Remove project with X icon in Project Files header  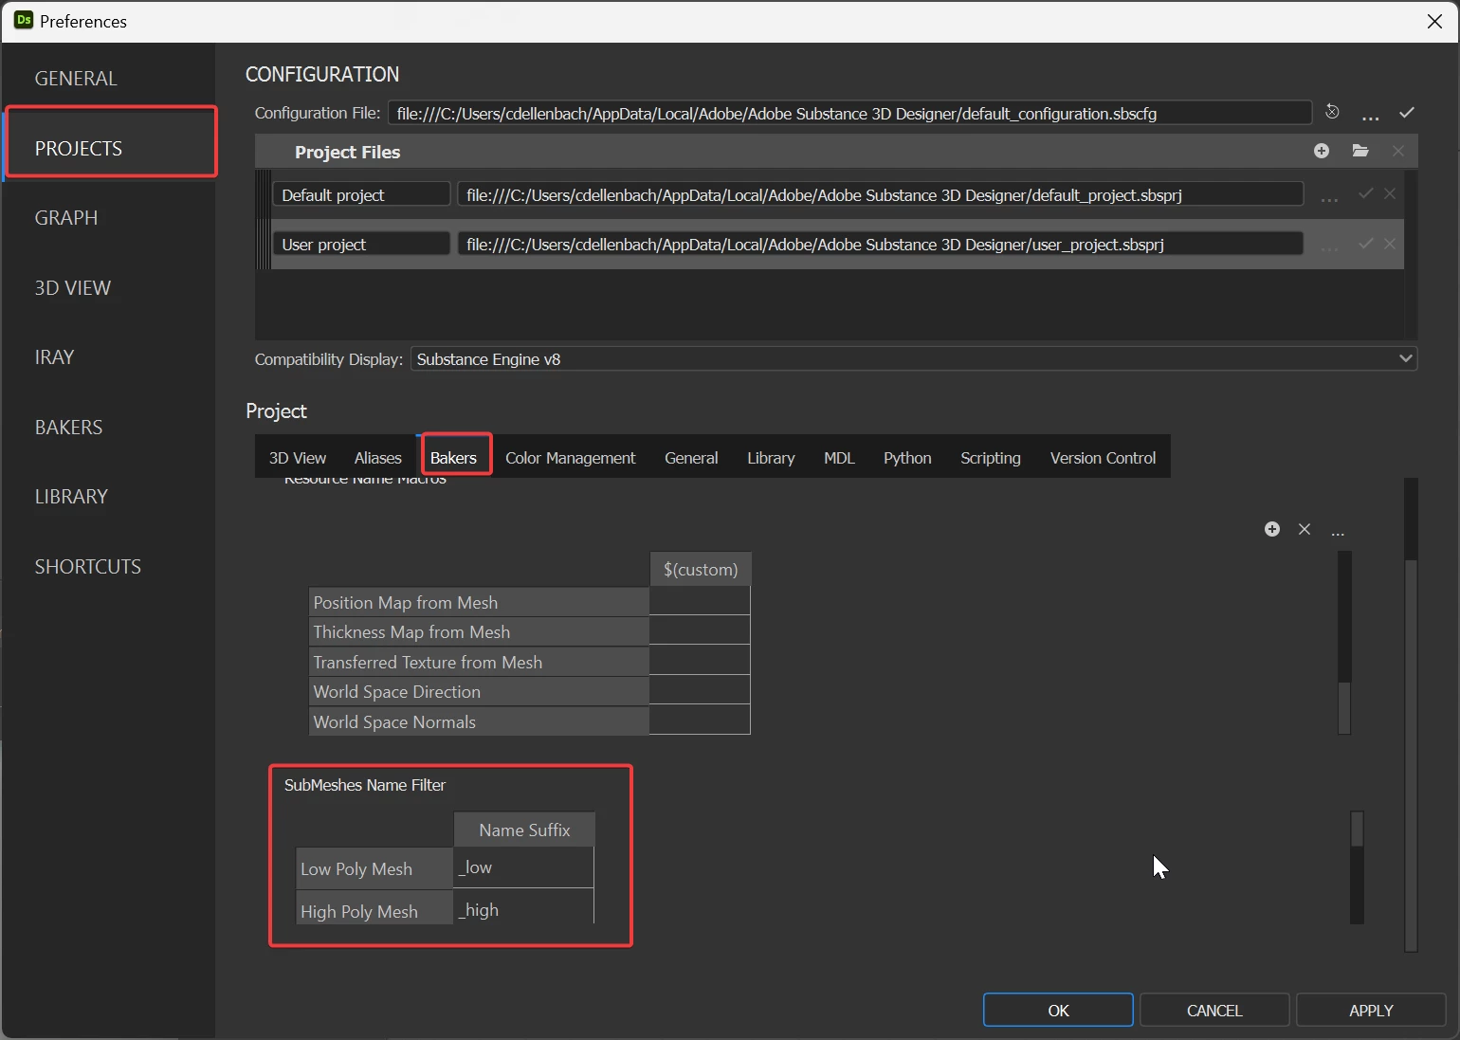click(x=1398, y=151)
